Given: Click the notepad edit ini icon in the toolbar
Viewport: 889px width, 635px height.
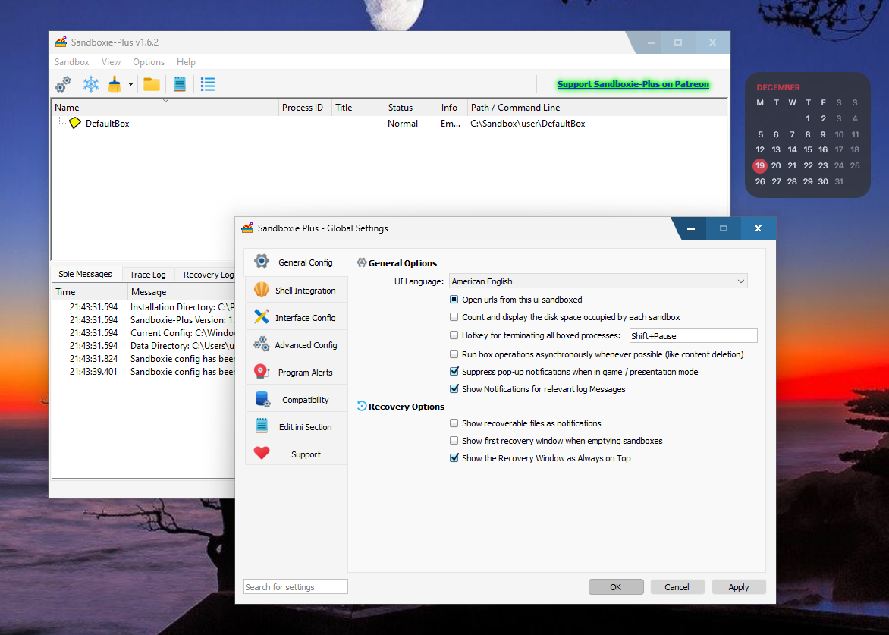Looking at the screenshot, I should (180, 84).
